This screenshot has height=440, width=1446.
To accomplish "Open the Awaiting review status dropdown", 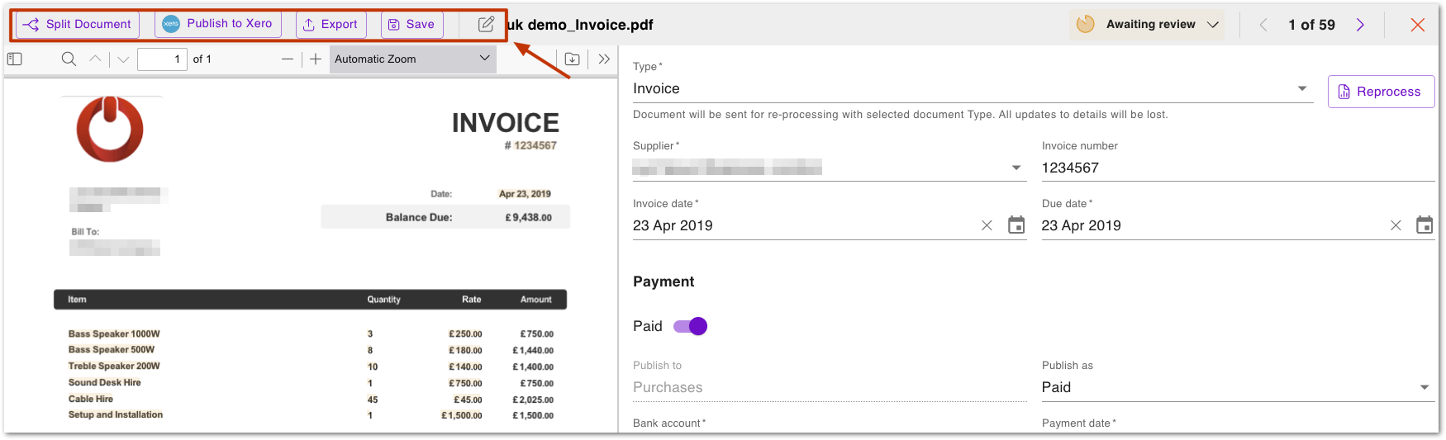I will pos(1147,24).
